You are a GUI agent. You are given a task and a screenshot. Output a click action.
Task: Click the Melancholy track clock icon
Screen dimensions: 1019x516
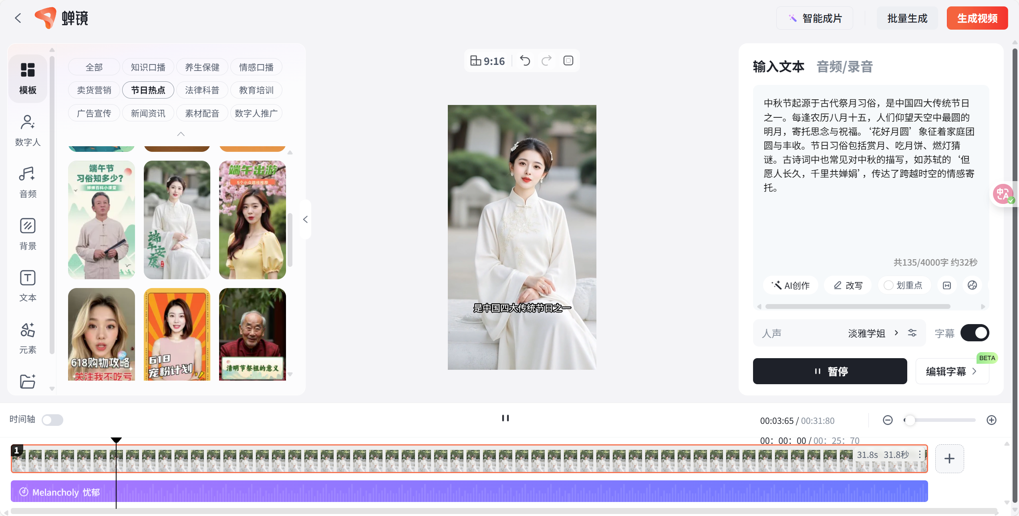coord(24,492)
